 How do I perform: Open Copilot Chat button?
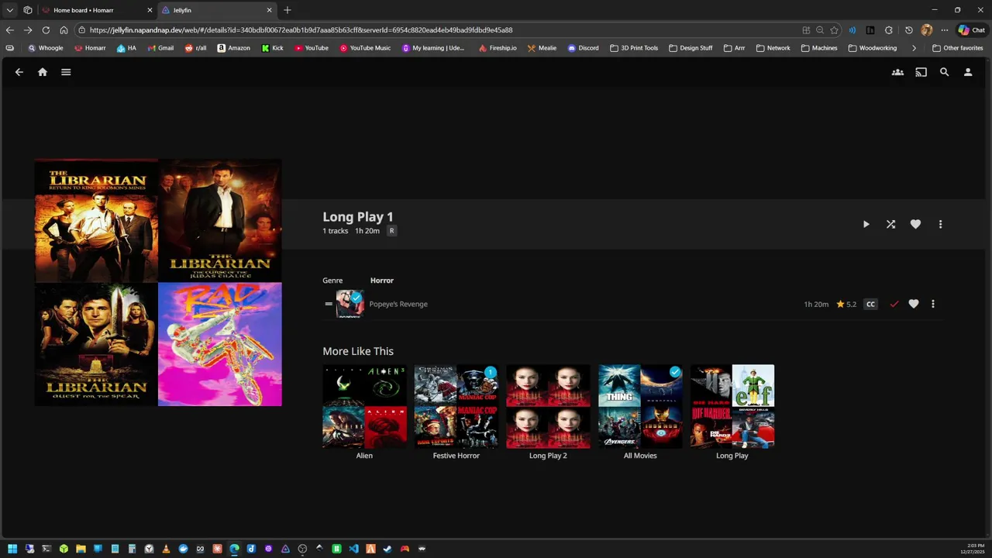tap(972, 30)
